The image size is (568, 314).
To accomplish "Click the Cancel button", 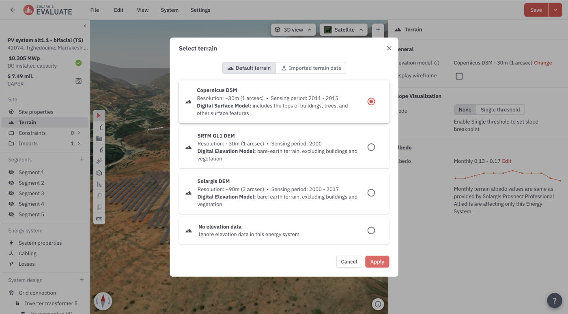I will pyautogui.click(x=349, y=262).
